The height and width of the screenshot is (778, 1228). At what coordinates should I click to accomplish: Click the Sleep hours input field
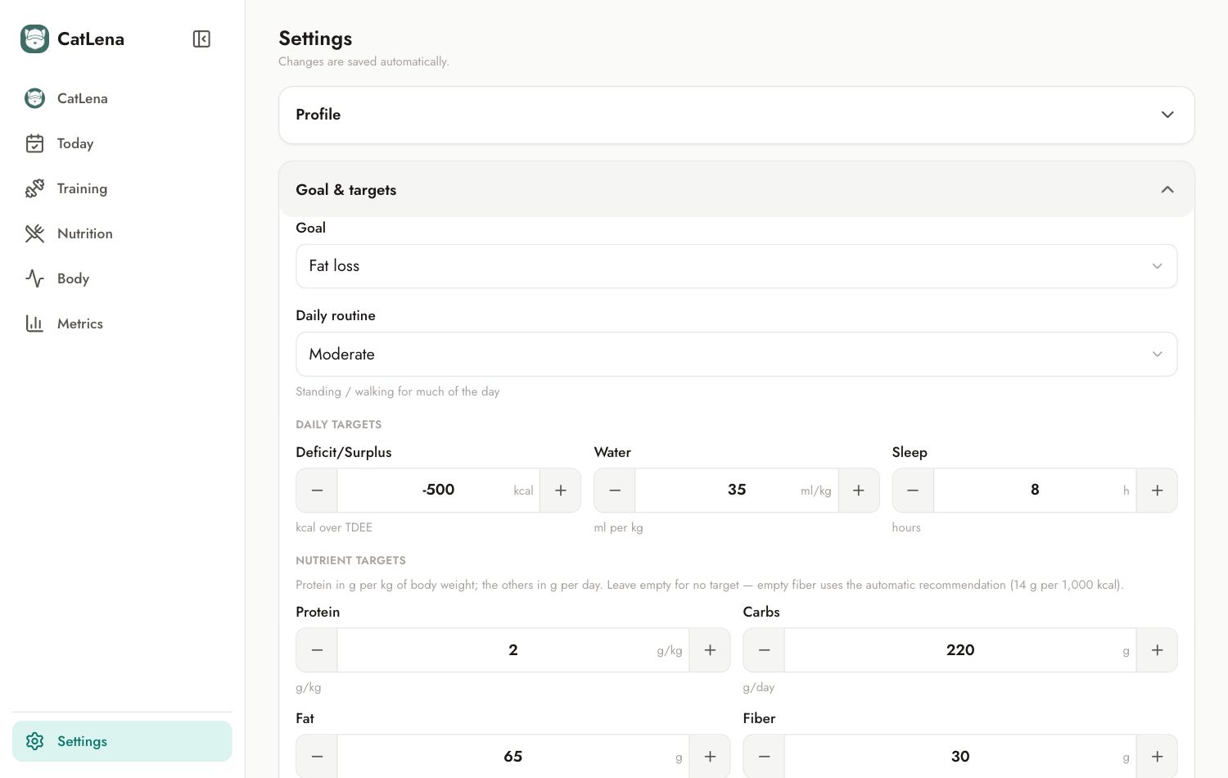(x=1035, y=491)
